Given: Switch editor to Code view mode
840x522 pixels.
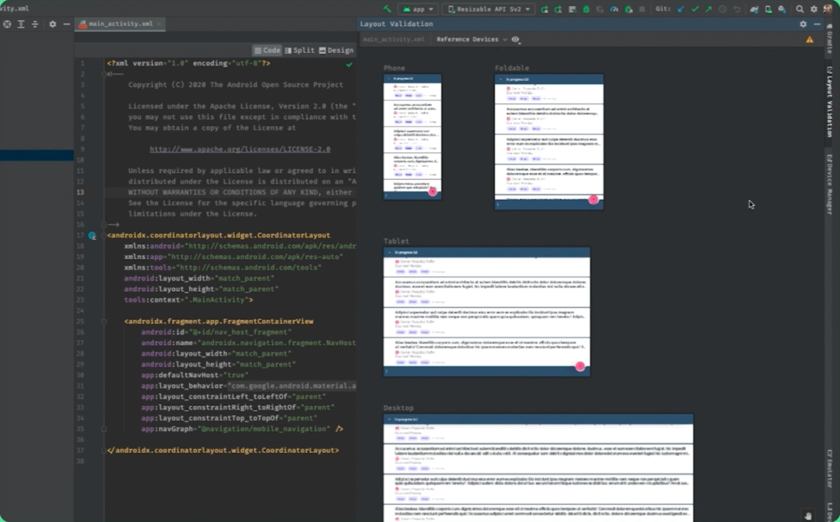Looking at the screenshot, I should [267, 50].
